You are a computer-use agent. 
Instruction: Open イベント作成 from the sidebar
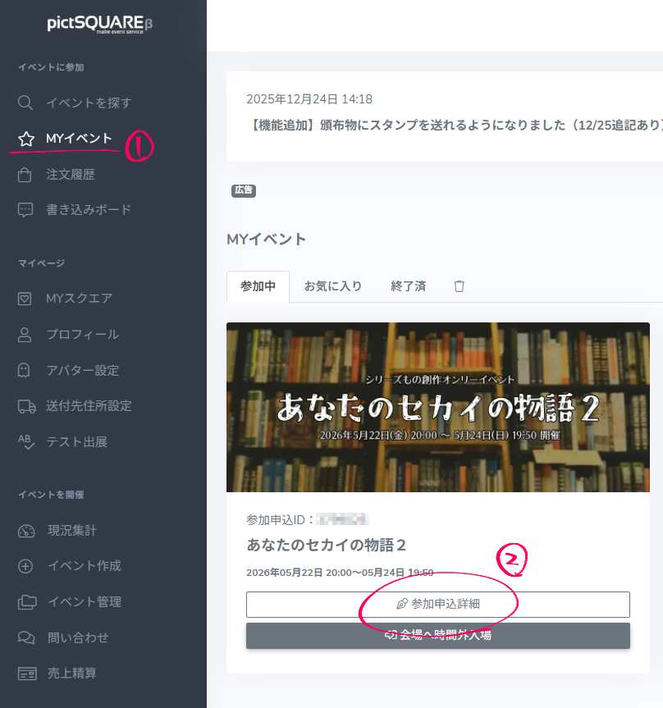click(x=84, y=566)
